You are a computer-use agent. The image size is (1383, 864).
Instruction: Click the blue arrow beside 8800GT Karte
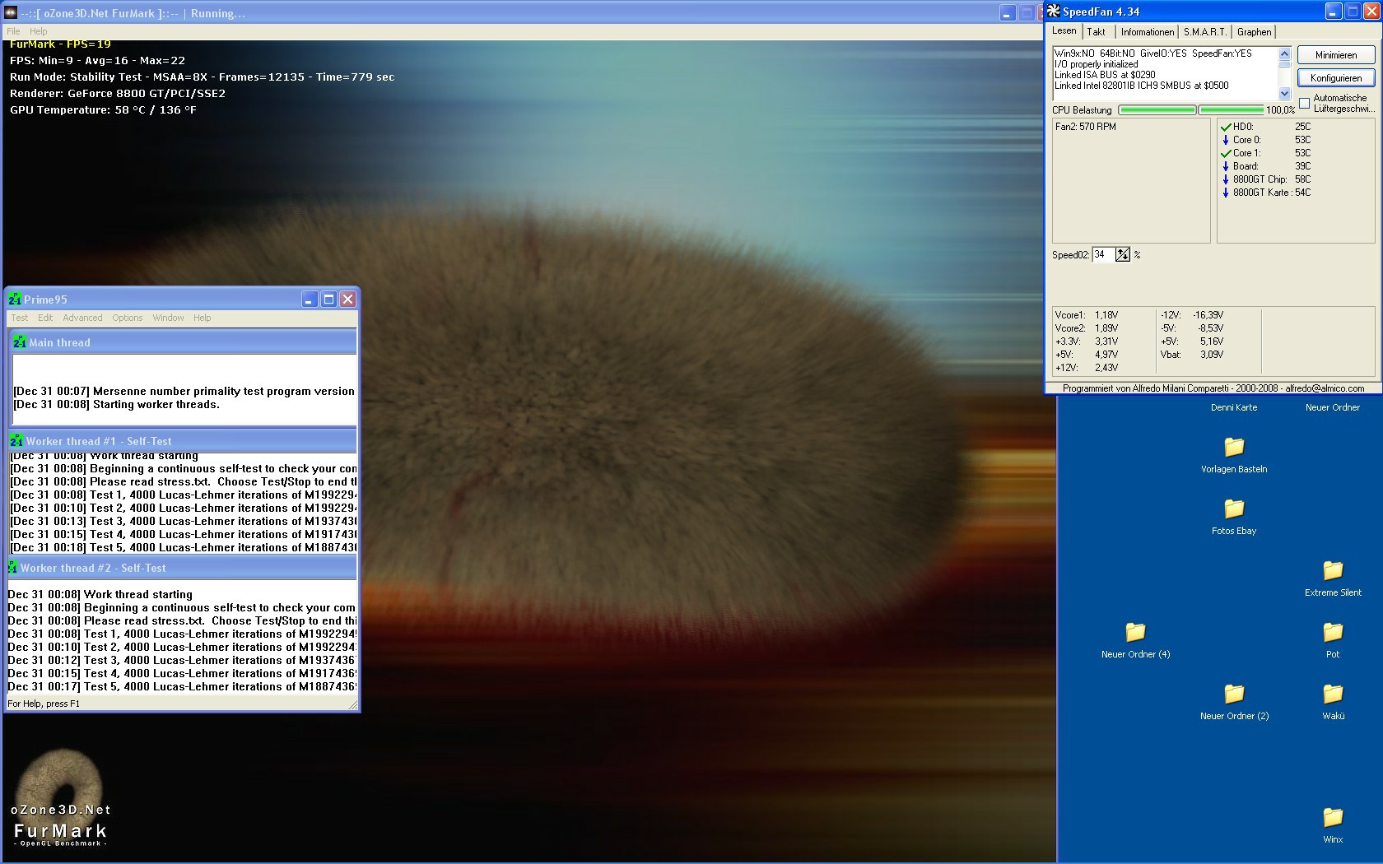(1226, 193)
